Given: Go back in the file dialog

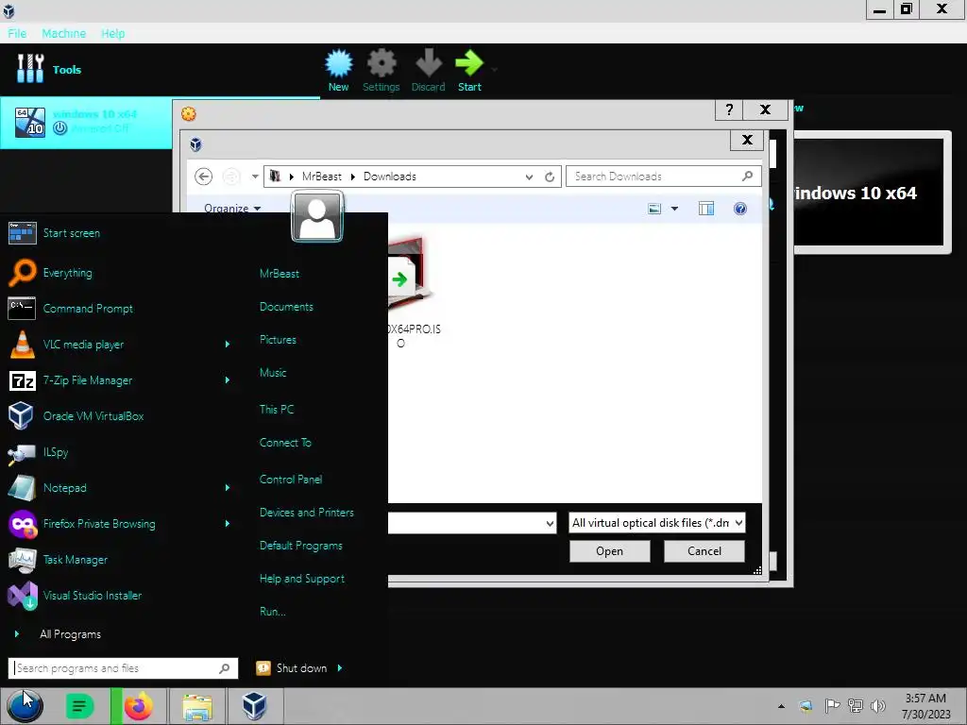Looking at the screenshot, I should 204,177.
